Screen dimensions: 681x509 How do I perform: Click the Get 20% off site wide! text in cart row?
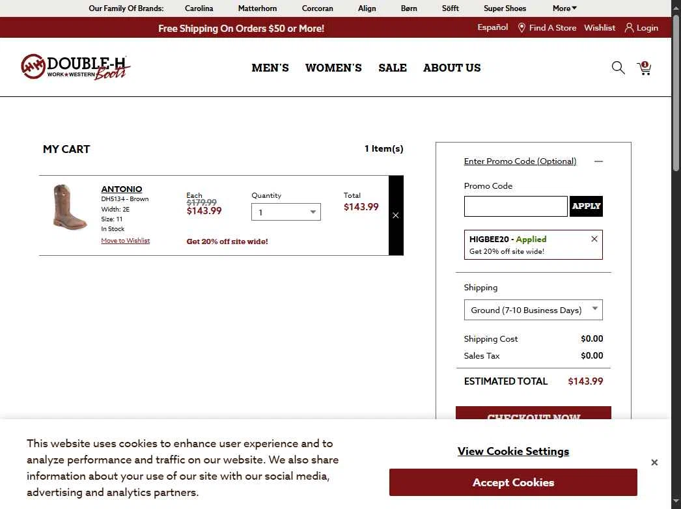(x=227, y=241)
